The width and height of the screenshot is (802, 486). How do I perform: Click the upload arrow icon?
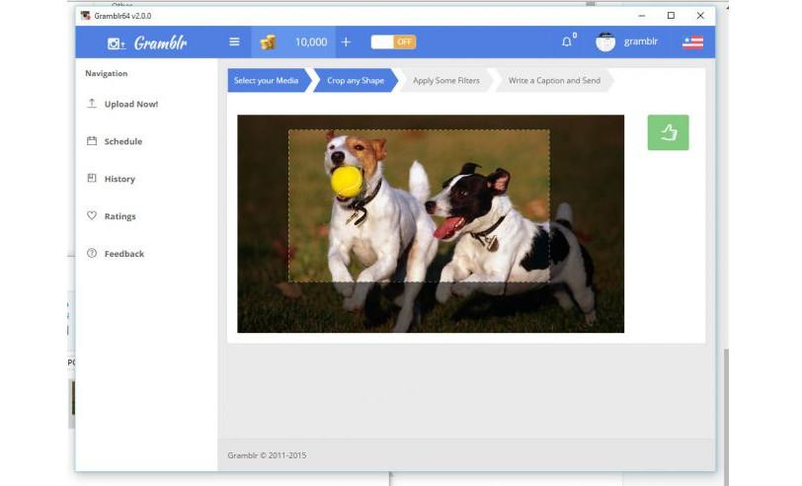[x=92, y=104]
